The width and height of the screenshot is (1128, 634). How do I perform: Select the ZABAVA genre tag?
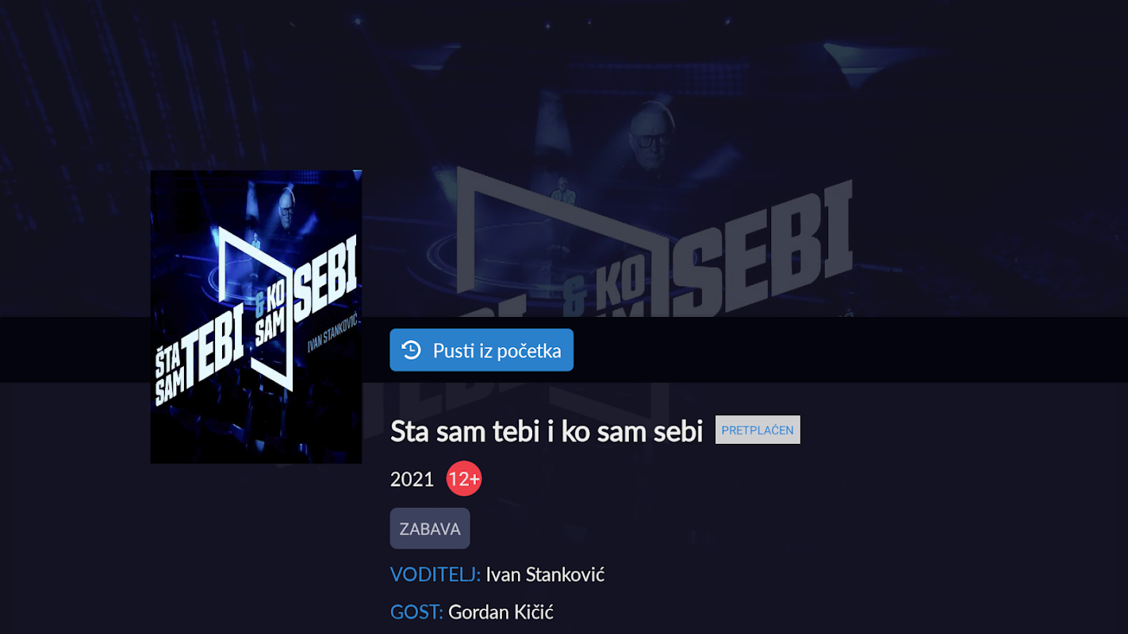pyautogui.click(x=430, y=529)
